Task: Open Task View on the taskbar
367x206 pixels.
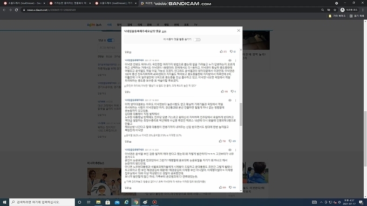Action: click(89, 202)
